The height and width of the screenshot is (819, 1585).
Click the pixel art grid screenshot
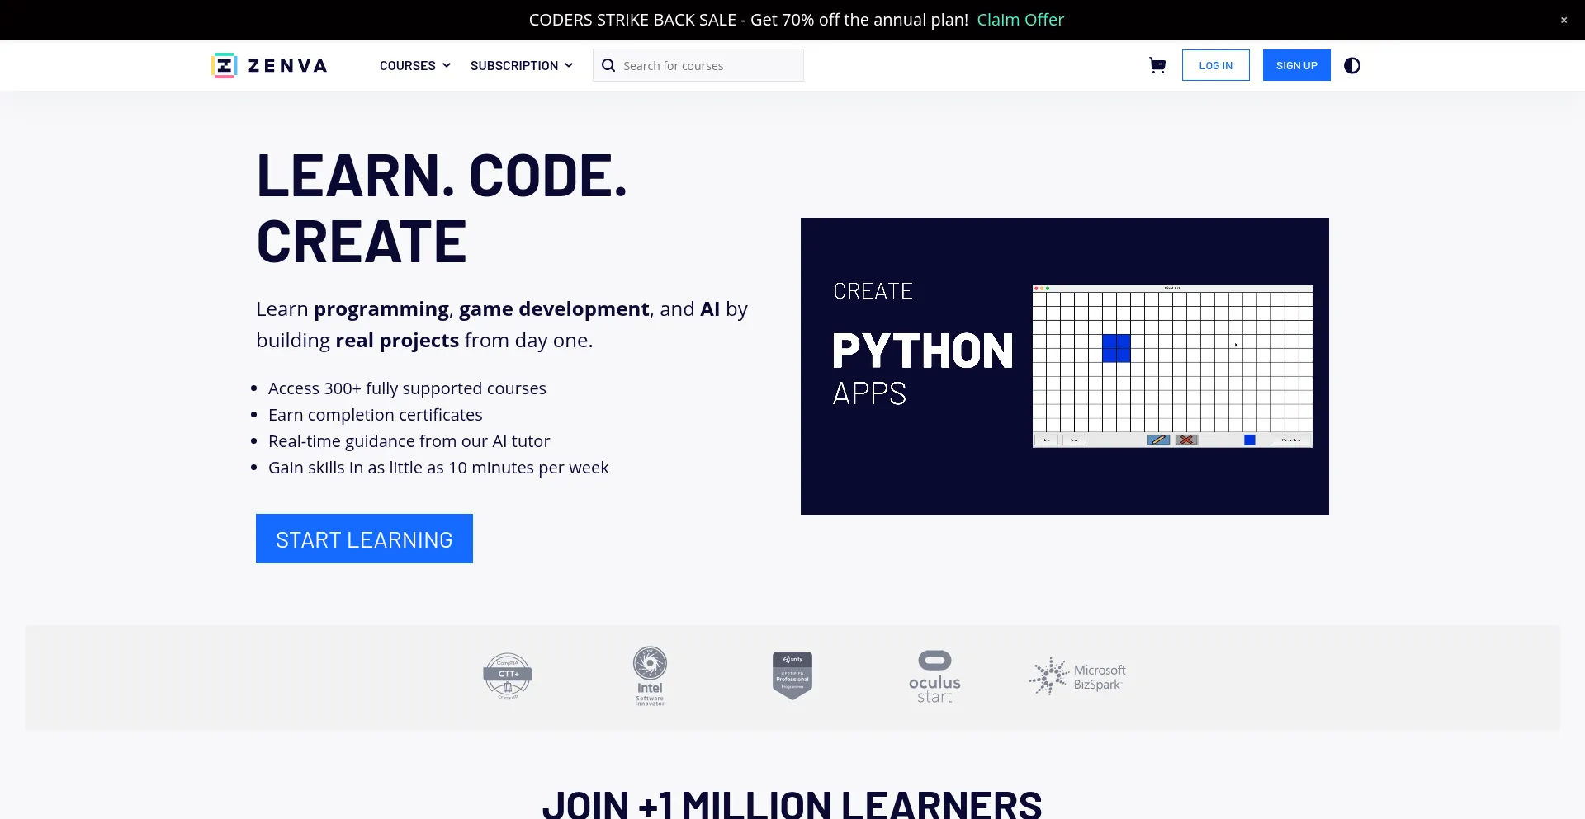[x=1172, y=366]
